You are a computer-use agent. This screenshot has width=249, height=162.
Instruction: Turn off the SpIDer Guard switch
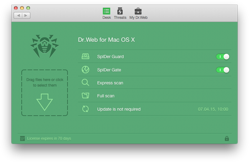click(222, 57)
